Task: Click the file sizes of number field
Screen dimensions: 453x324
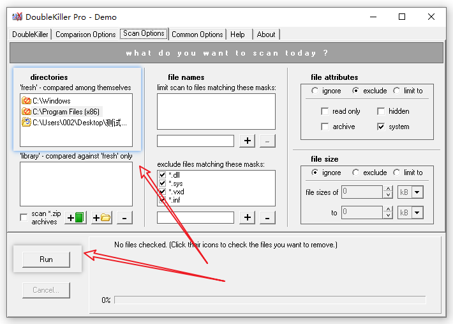Action: 362,192
